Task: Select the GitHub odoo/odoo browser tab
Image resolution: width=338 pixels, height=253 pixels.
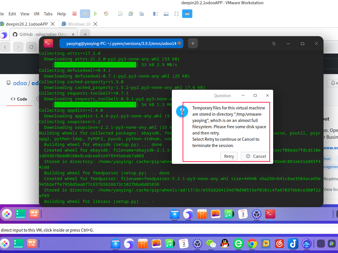Action: coord(44,34)
